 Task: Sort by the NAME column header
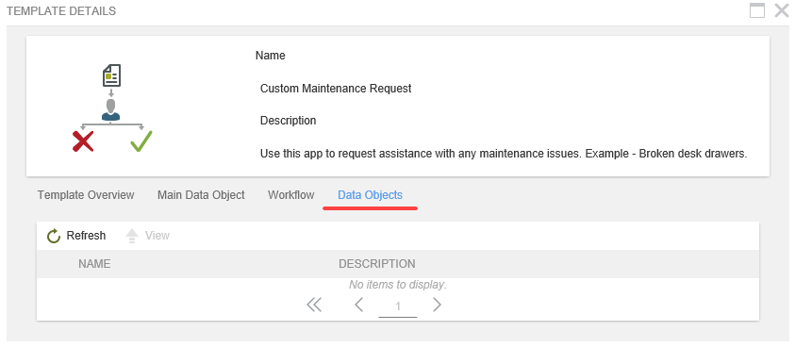pyautogui.click(x=94, y=264)
